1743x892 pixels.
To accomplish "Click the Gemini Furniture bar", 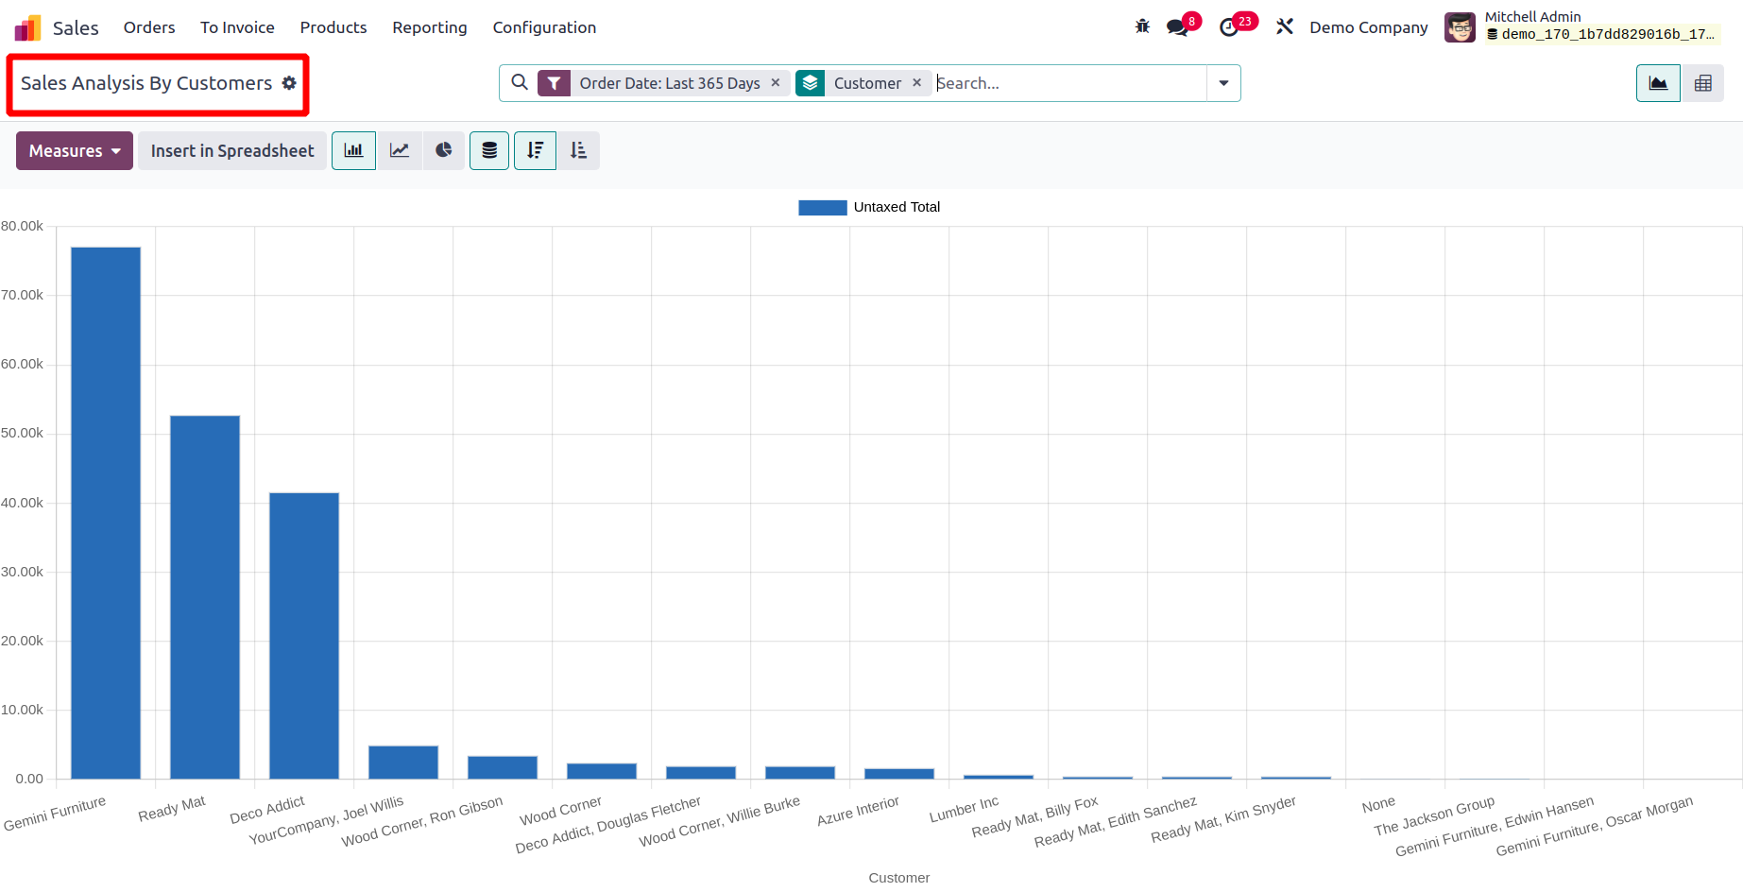I will pyautogui.click(x=106, y=512).
